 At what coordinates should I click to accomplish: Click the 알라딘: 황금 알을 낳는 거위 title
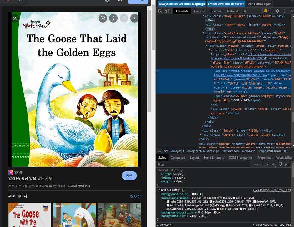[30, 178]
